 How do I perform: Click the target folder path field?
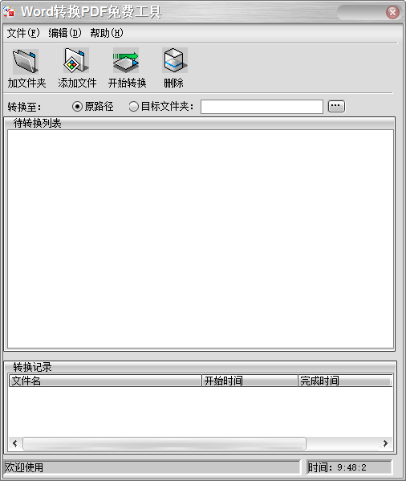[x=262, y=107]
